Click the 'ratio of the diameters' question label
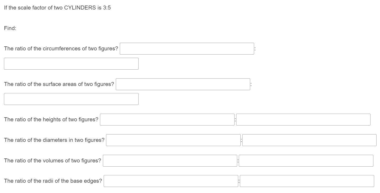 [54, 140]
